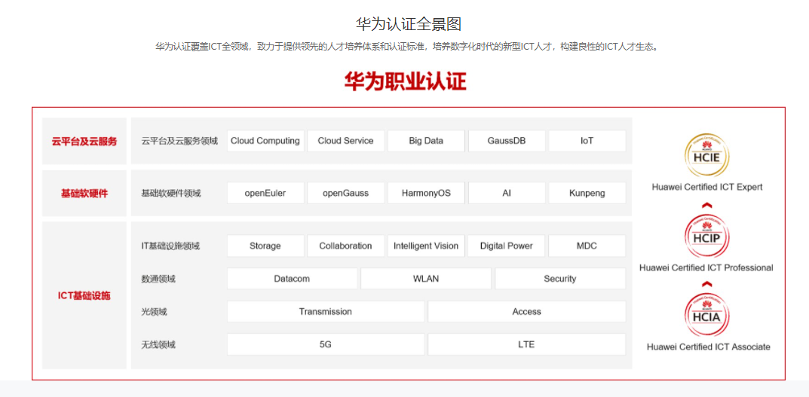Click the chevron between HCIP and HCIA
The width and height of the screenshot is (809, 397).
[707, 283]
